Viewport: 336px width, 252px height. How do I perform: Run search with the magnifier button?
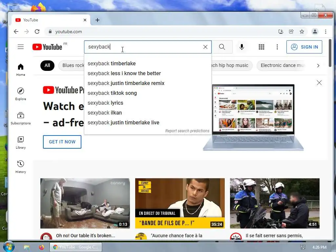click(222, 47)
